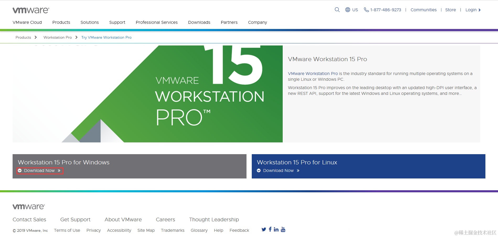
Task: Download Now for Linux
Action: 278,170
